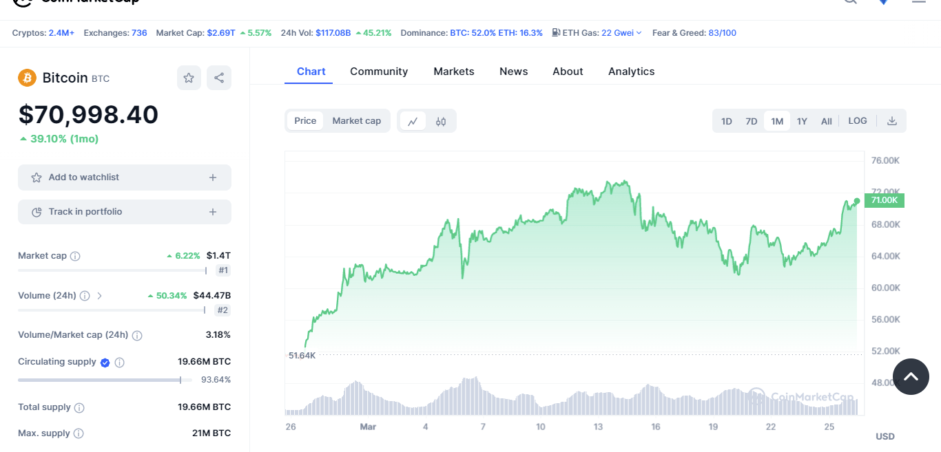The width and height of the screenshot is (941, 452).
Task: Set chart range to 1Y
Action: 802,121
